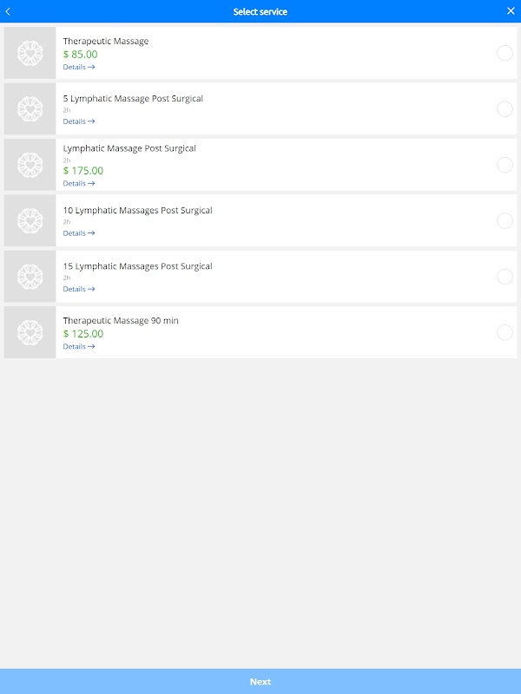Show Details for $175 Lymphatic Massage
This screenshot has width=521, height=694.
point(79,183)
